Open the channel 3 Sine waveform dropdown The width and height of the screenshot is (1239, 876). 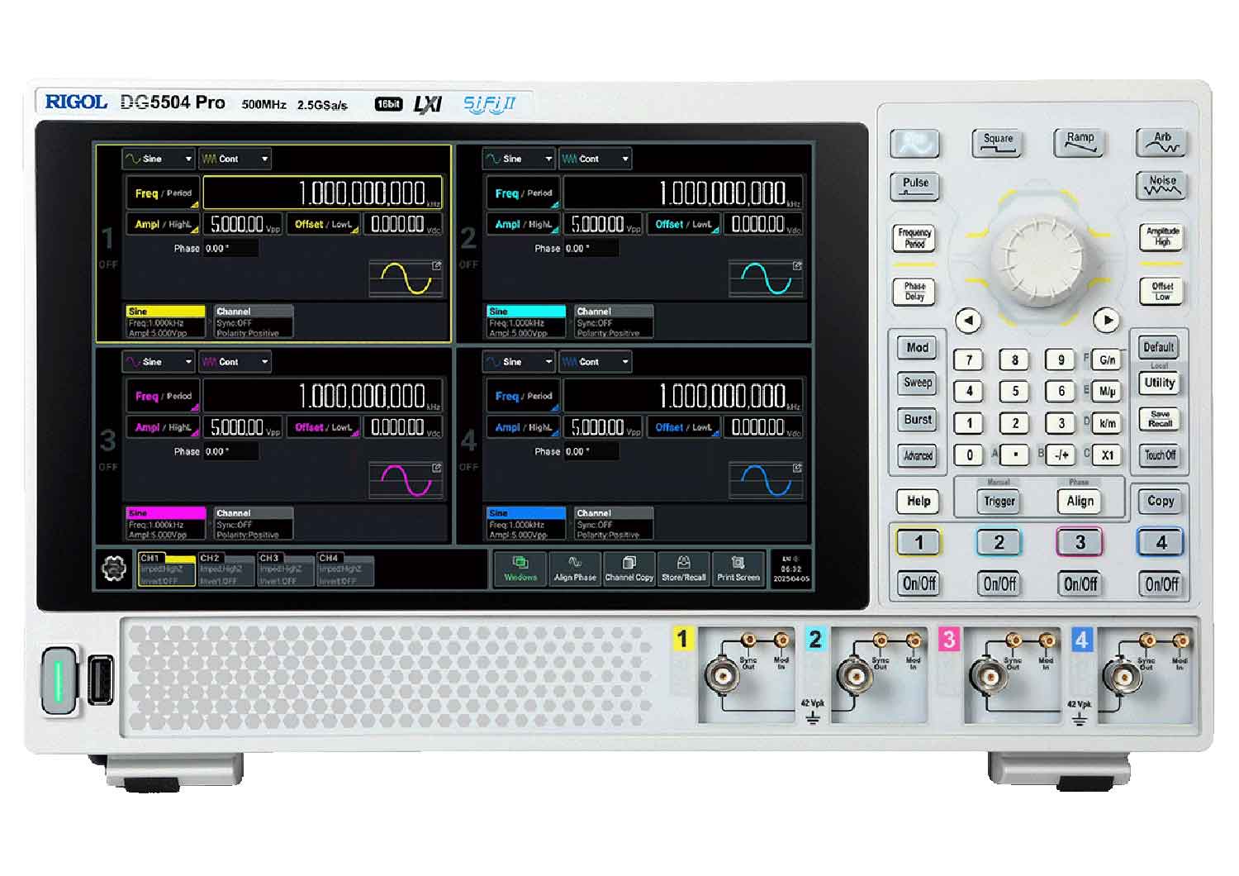pos(159,362)
